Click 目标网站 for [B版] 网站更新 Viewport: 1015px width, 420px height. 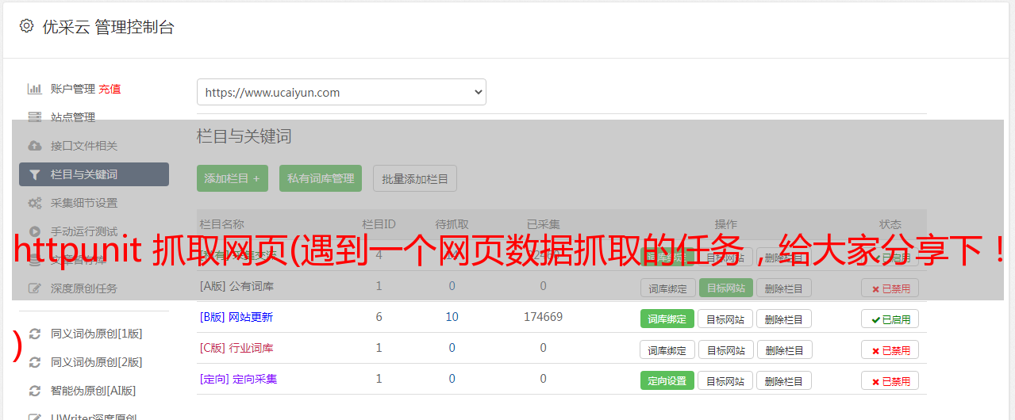tap(725, 319)
